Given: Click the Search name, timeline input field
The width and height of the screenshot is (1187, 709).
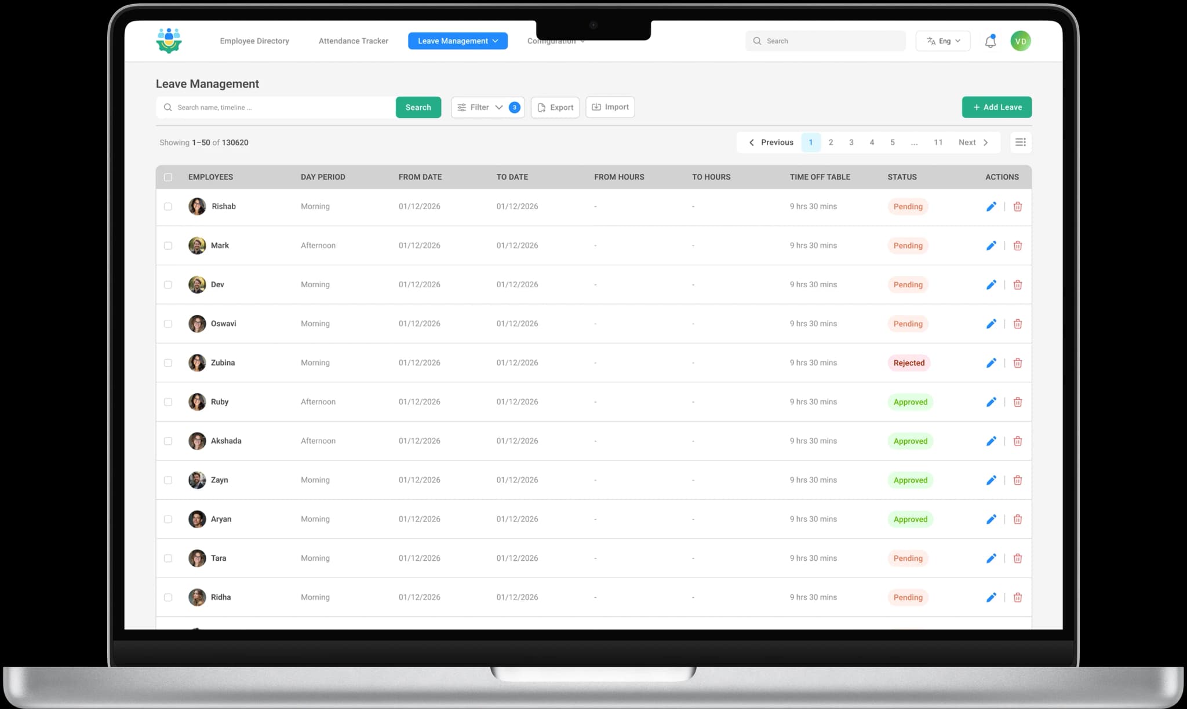Looking at the screenshot, I should point(278,107).
